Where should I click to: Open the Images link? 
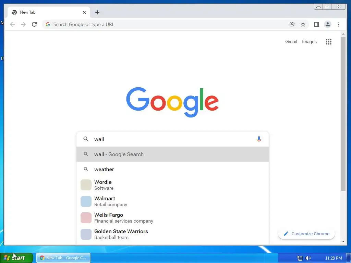(309, 41)
